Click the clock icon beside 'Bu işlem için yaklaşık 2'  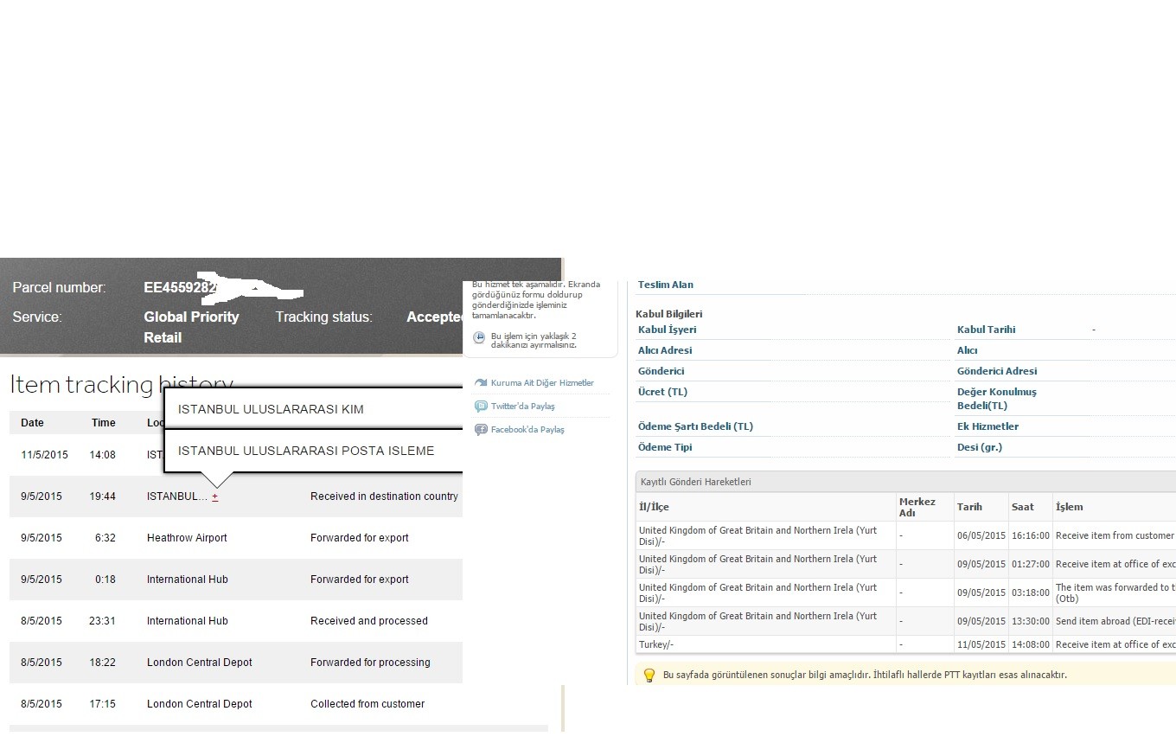[479, 338]
